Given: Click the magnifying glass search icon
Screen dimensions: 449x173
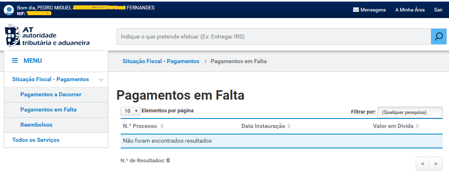Looking at the screenshot, I should [x=439, y=36].
